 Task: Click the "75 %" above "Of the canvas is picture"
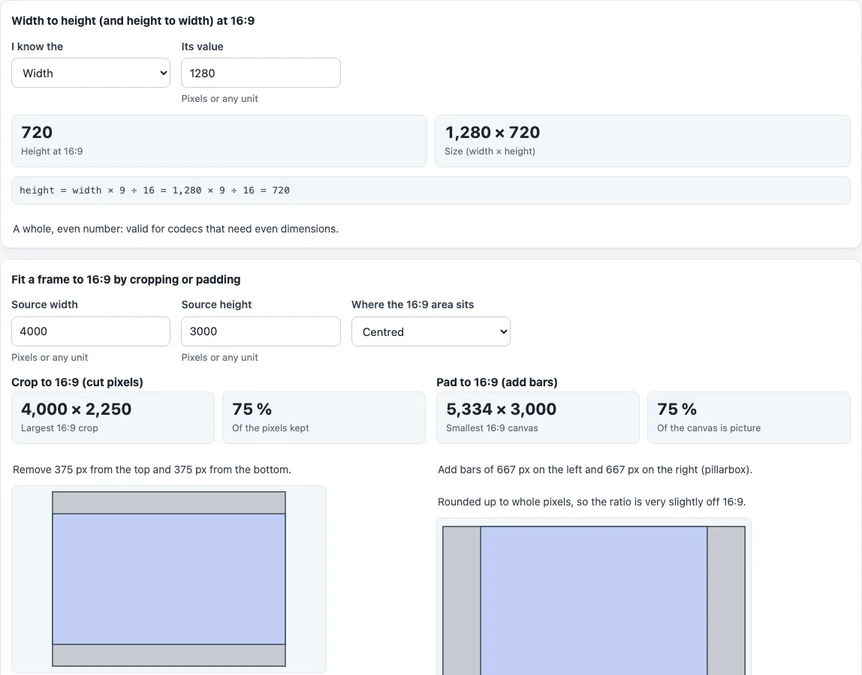(677, 409)
